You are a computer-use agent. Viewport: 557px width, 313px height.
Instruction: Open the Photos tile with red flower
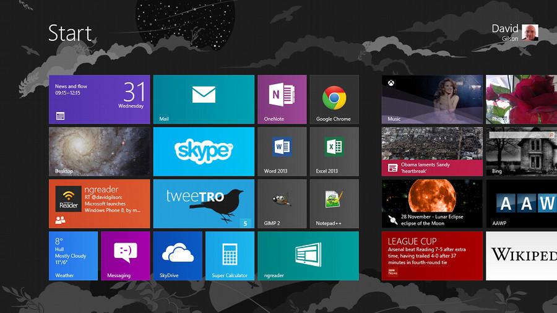pos(522,100)
